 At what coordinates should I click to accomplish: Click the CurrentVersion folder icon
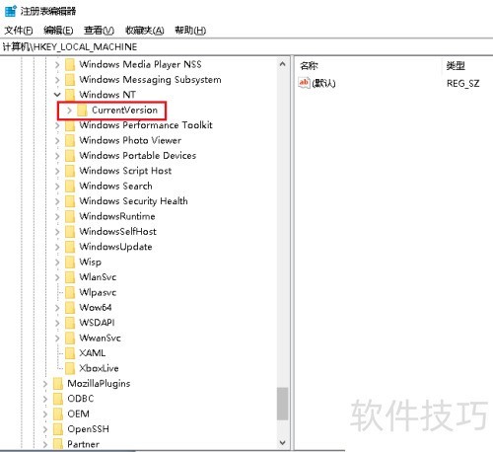[82, 111]
